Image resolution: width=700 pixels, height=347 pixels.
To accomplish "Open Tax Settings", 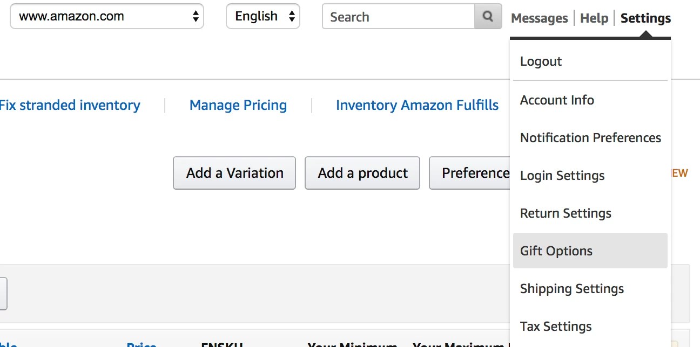I will click(555, 326).
